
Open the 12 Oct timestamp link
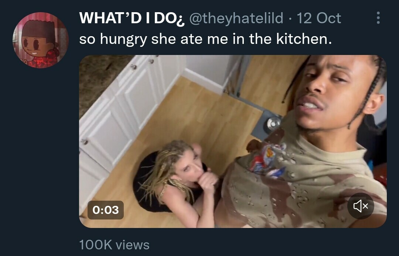(319, 18)
